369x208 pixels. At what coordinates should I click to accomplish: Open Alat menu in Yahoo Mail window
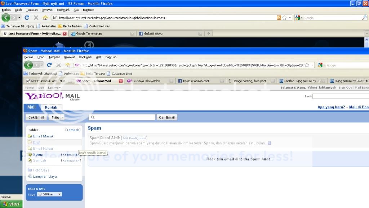point(99,57)
